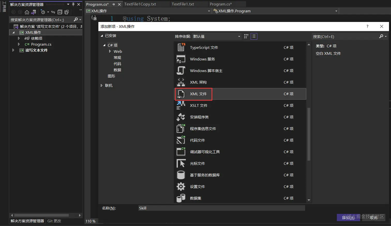Toggle the list view for templates
The width and height of the screenshot is (391, 226).
tap(254, 36)
